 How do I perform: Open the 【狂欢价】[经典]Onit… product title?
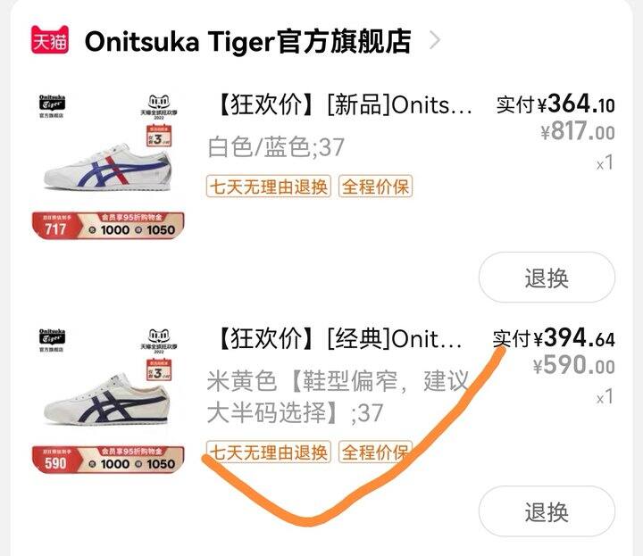pos(339,339)
